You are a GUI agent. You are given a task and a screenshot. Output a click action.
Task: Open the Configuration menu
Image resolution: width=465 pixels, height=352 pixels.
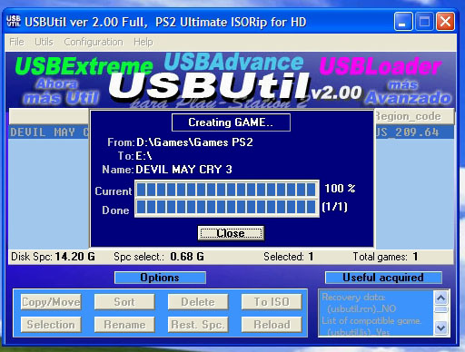[x=94, y=42]
